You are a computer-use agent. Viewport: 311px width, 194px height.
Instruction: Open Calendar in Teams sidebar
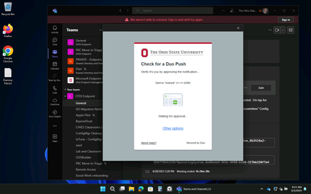click(55, 66)
